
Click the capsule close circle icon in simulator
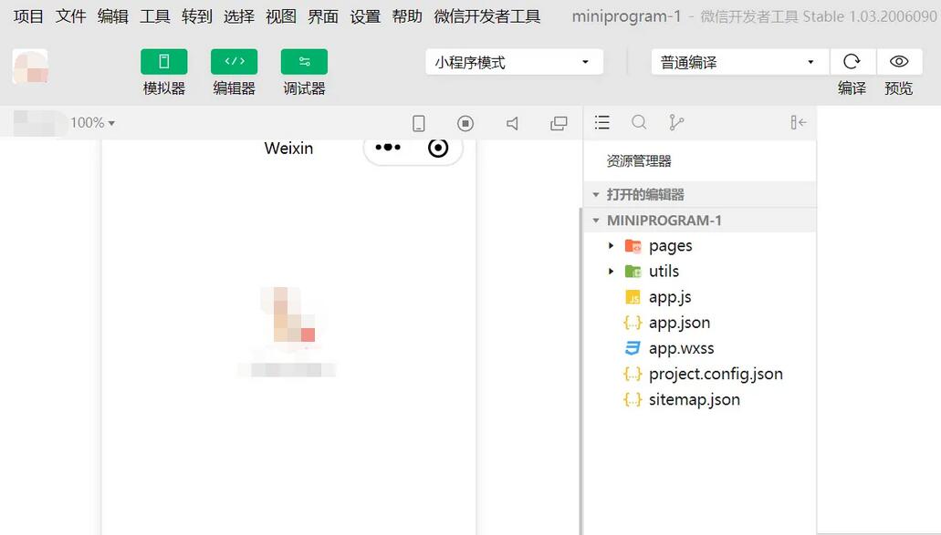click(438, 148)
